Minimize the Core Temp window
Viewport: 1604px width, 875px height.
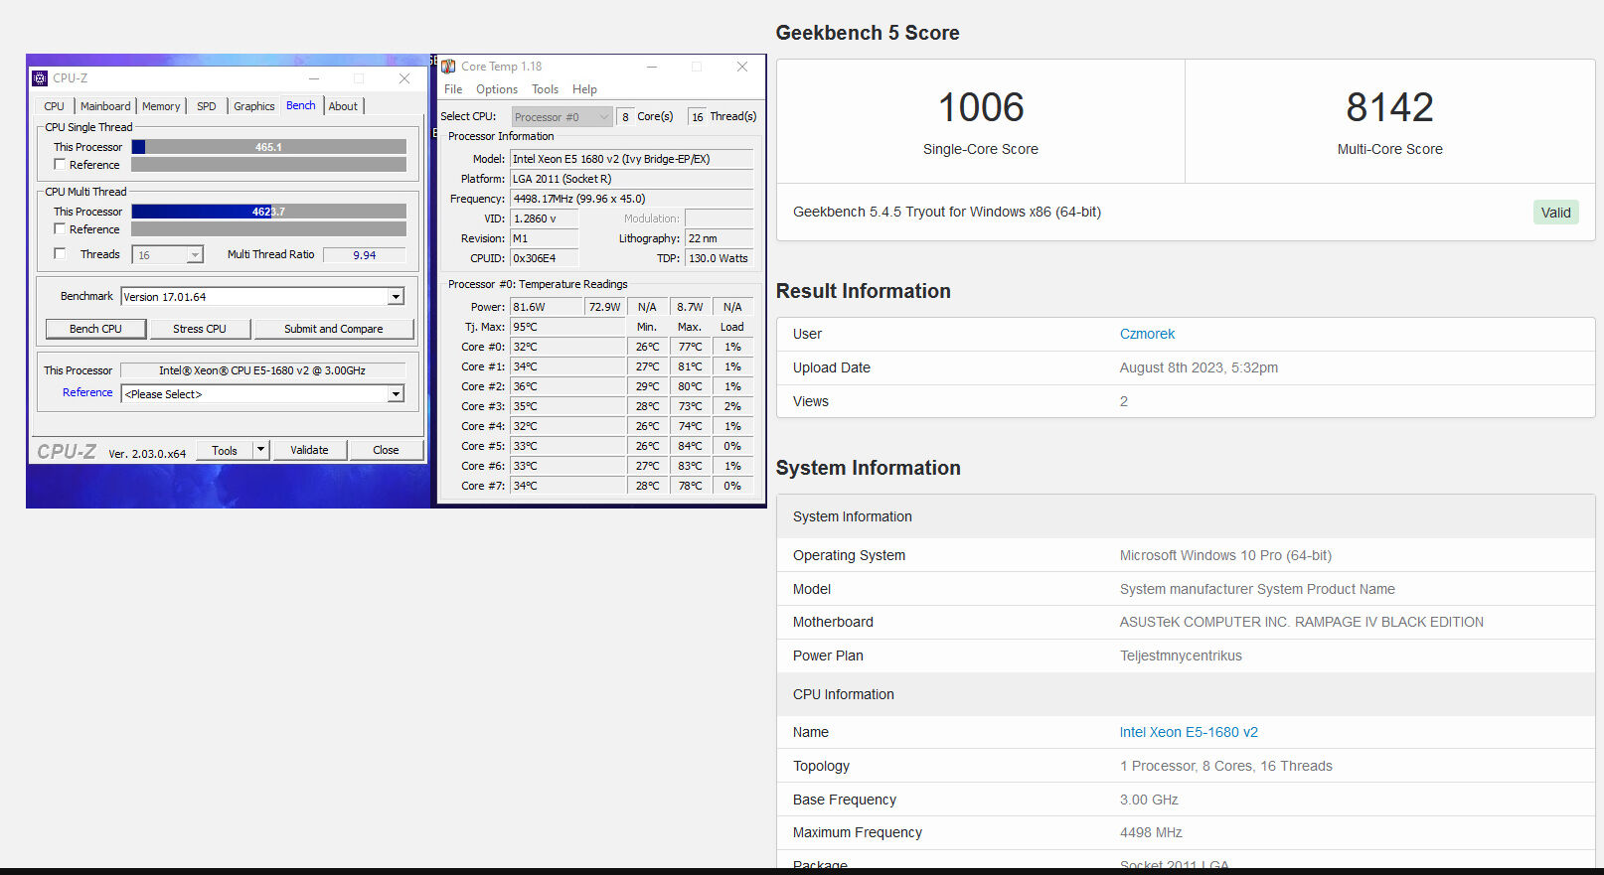pyautogui.click(x=652, y=67)
